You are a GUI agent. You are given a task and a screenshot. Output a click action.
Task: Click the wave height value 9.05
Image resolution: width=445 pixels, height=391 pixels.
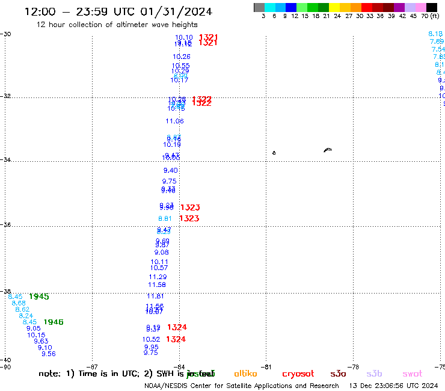tap(34, 328)
